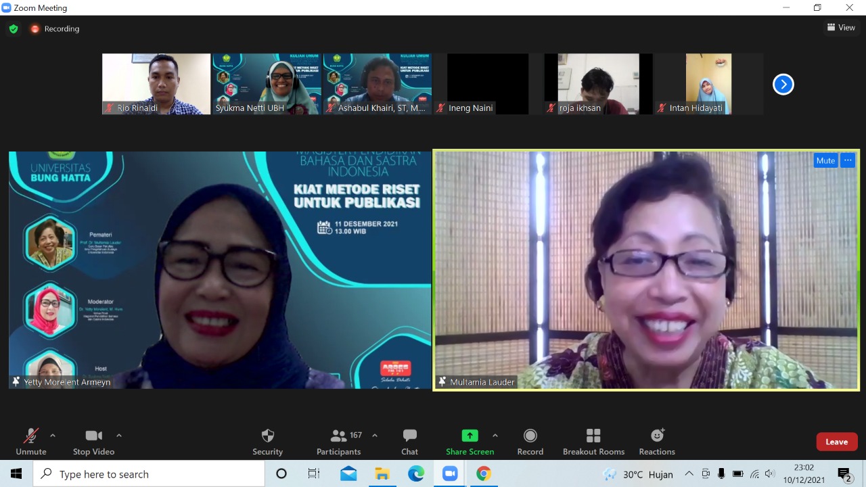Open the Reactions menu
Viewport: 866px width, 487px height.
point(656,441)
